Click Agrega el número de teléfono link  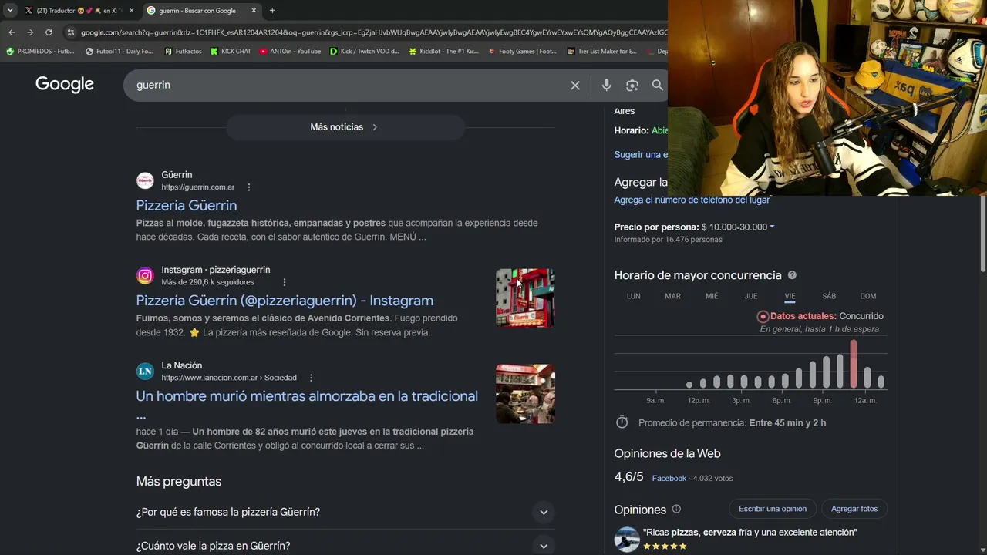click(x=692, y=200)
